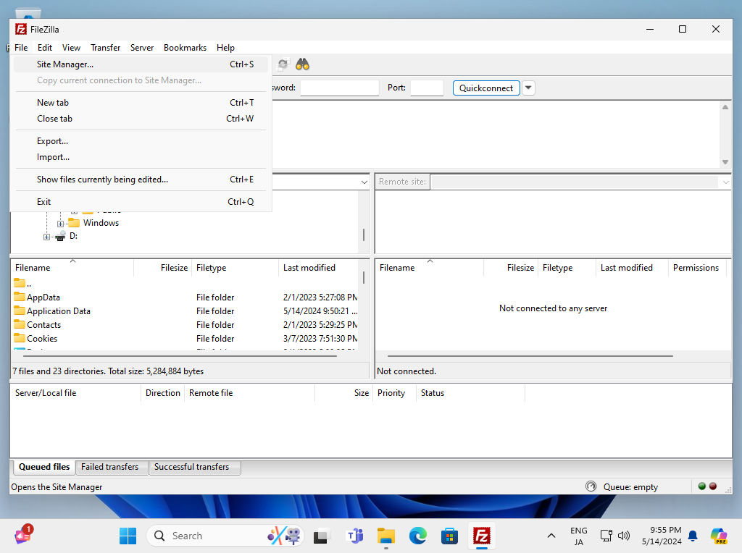Click the Cookies folder icon
The image size is (742, 553).
20,338
